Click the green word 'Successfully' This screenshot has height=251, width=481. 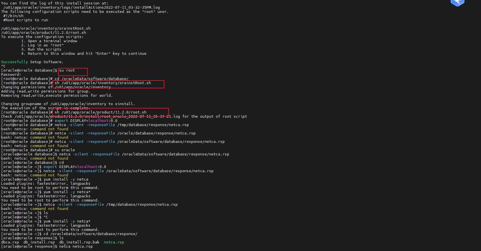[x=15, y=62]
